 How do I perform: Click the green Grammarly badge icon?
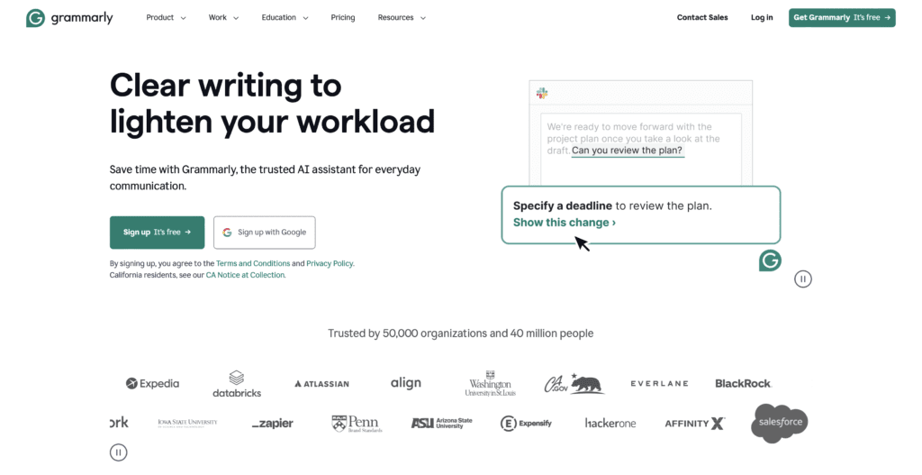[x=770, y=260]
